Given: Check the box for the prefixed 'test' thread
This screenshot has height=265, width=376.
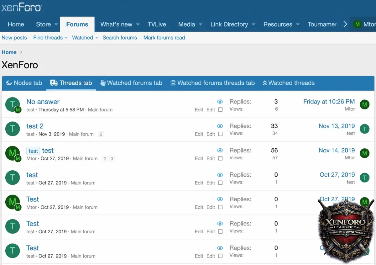Looking at the screenshot, I should pyautogui.click(x=220, y=159).
